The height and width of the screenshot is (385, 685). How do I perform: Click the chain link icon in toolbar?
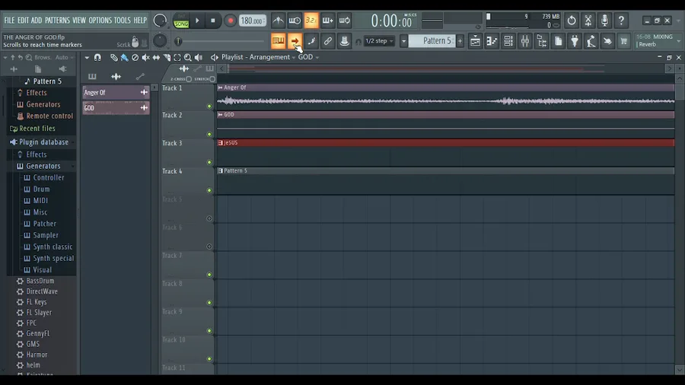[x=327, y=41]
